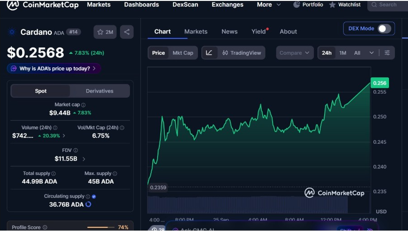Screen dimensions: 408x231
Task: Click the 0.2359 starting price label
Action: point(158,187)
